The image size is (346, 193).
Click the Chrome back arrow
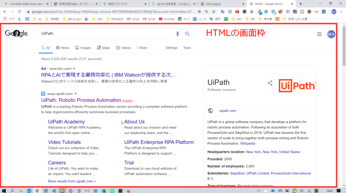5,12
